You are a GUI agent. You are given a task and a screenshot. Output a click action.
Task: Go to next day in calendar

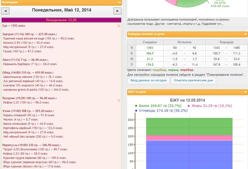click(x=117, y=11)
